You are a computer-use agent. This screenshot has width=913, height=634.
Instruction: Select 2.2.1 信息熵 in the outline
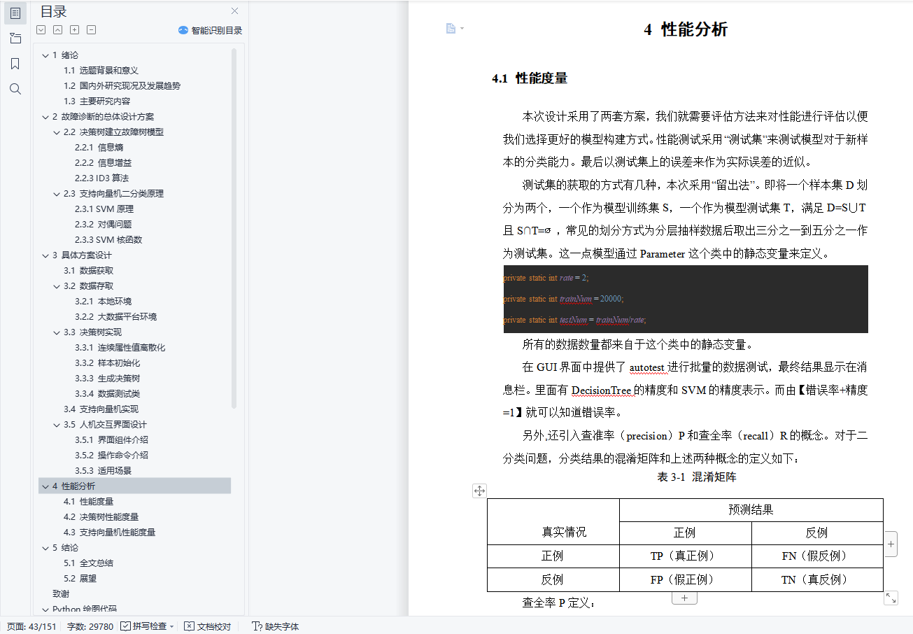click(99, 148)
